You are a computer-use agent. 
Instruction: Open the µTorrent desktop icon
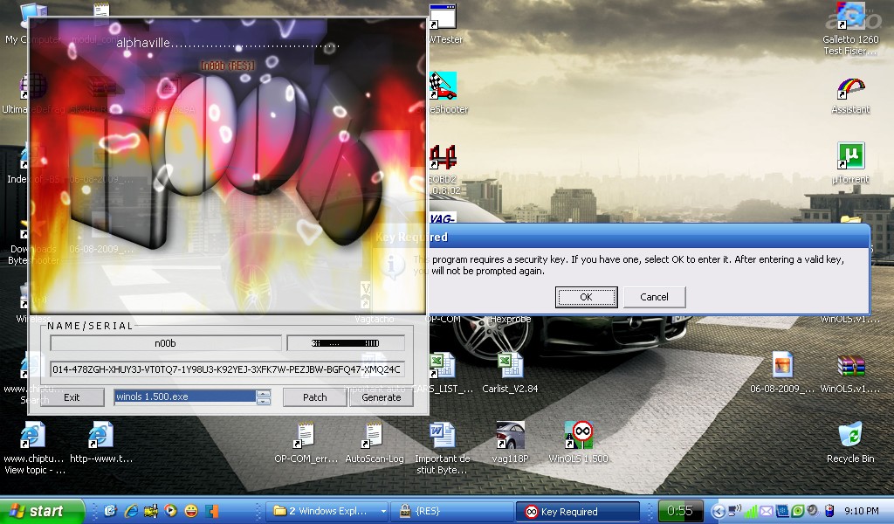(x=850, y=156)
